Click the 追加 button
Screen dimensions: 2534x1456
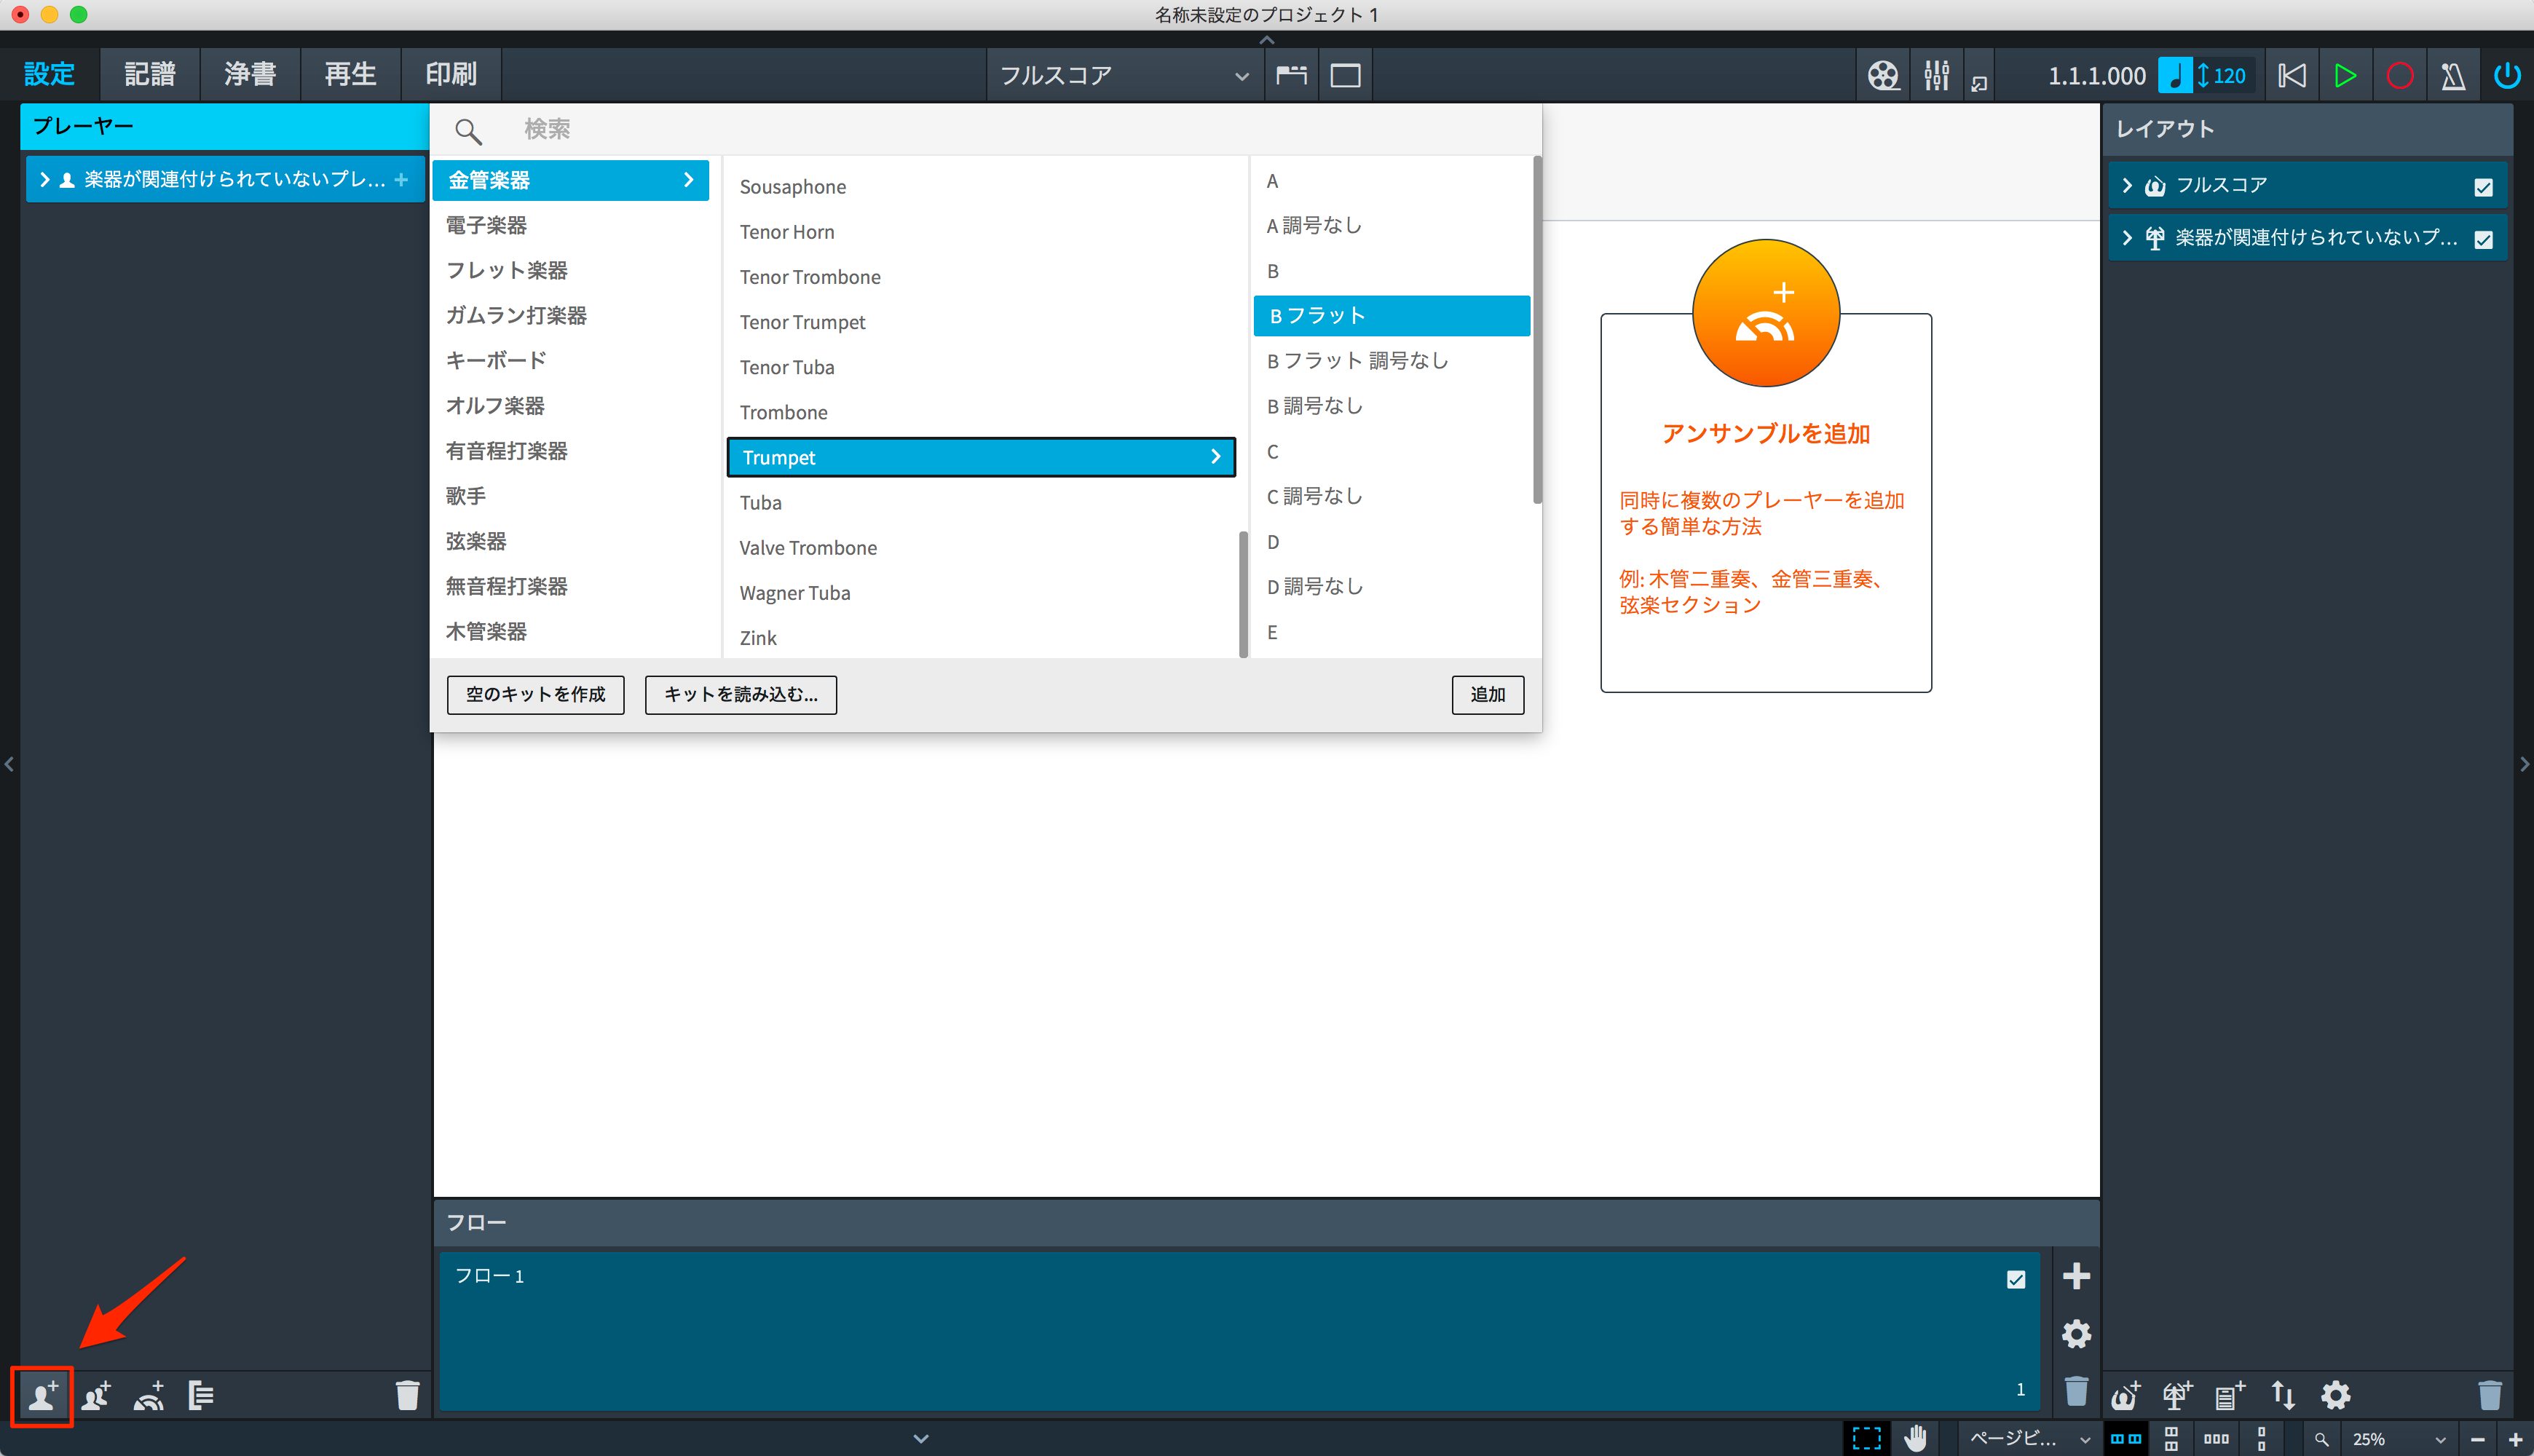[x=1487, y=695]
